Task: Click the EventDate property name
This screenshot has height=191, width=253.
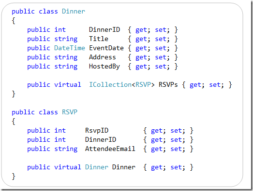Action: (106, 48)
